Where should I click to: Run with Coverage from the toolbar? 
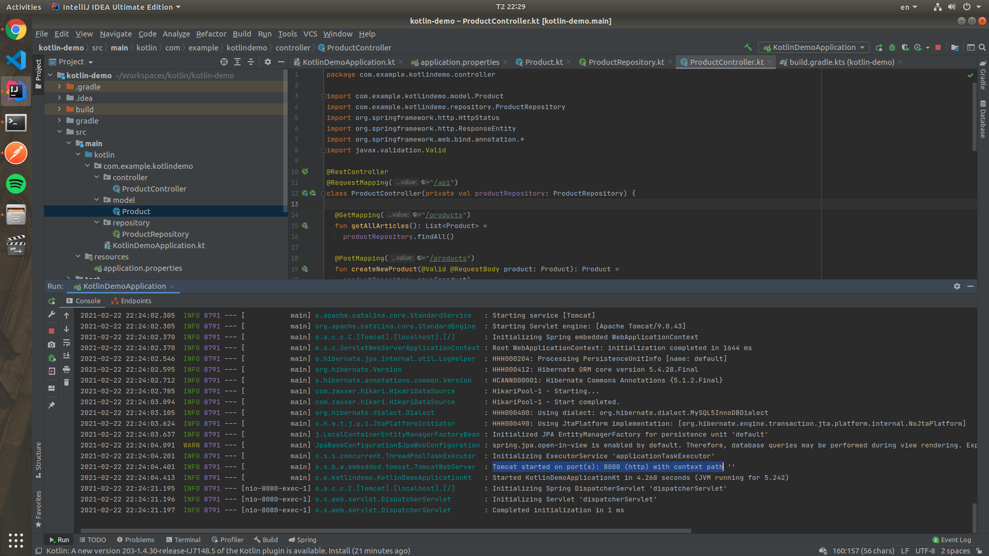coord(905,47)
